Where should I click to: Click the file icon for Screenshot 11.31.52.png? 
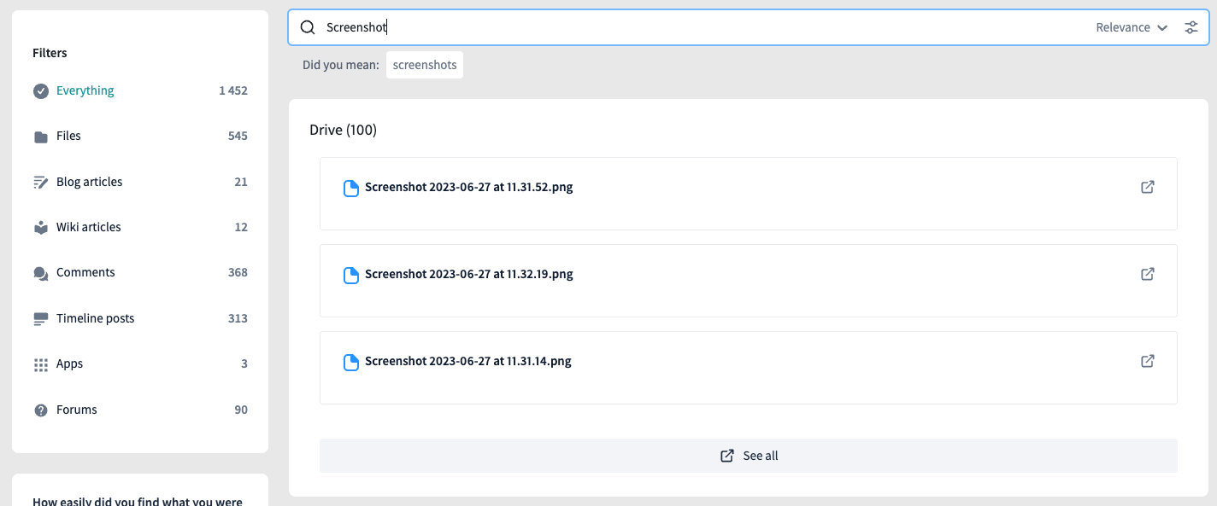[350, 189]
